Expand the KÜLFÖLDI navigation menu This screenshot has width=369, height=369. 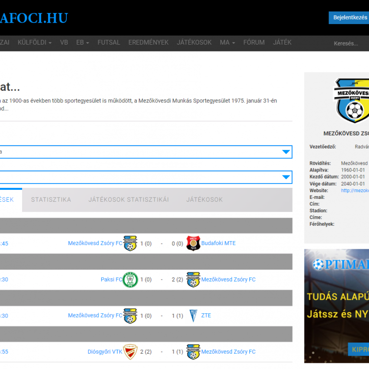click(x=35, y=42)
